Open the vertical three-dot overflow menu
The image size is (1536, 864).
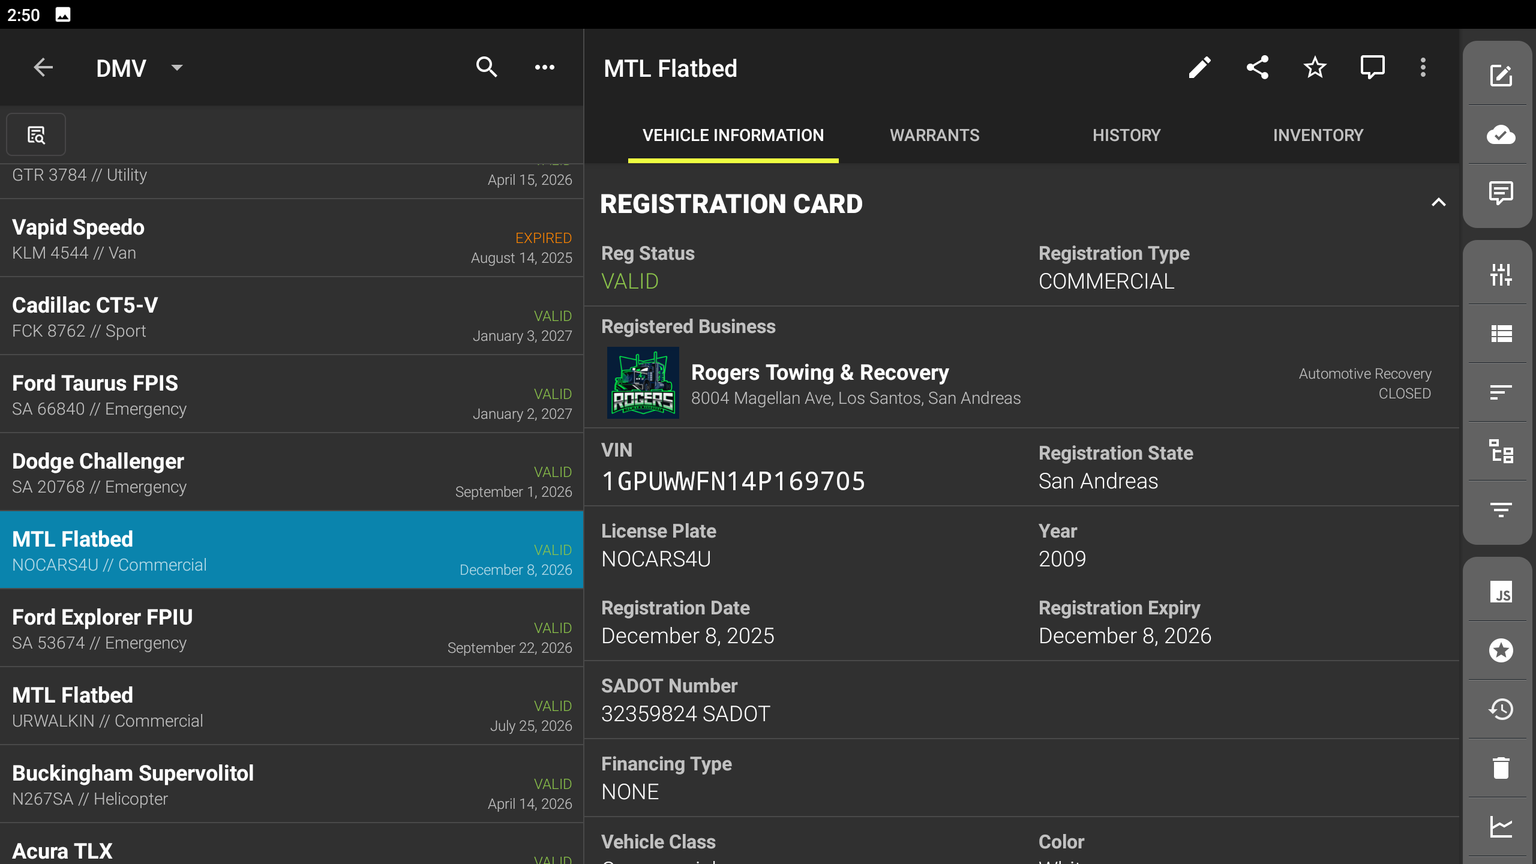[x=1423, y=68]
